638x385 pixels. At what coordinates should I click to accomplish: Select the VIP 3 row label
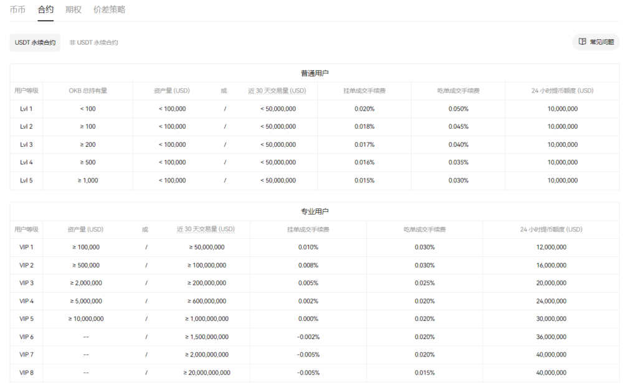pyautogui.click(x=26, y=283)
